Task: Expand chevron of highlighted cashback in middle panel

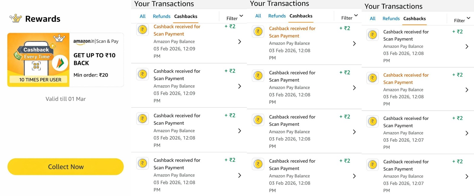Action: click(x=354, y=43)
